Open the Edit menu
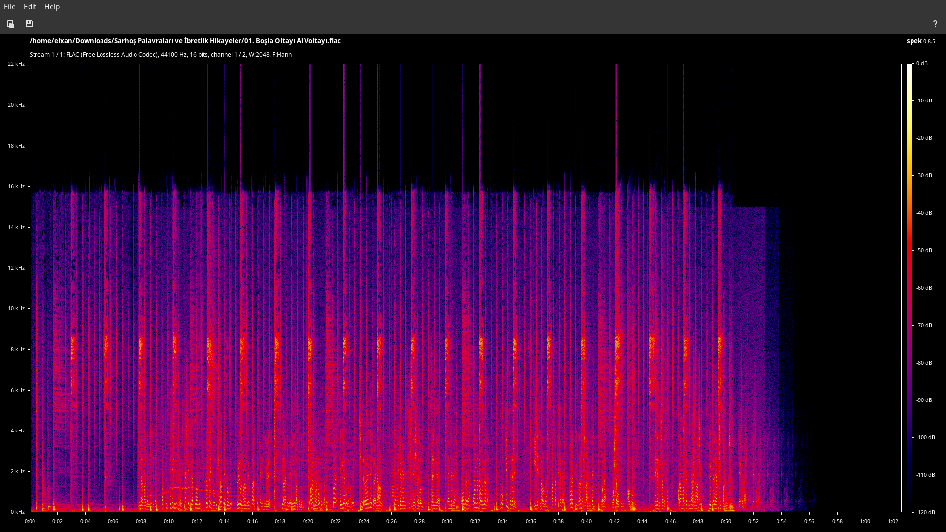Screen dimensions: 946x532 (30, 7)
